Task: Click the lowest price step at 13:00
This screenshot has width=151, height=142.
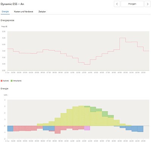Action: [x=87, y=64]
